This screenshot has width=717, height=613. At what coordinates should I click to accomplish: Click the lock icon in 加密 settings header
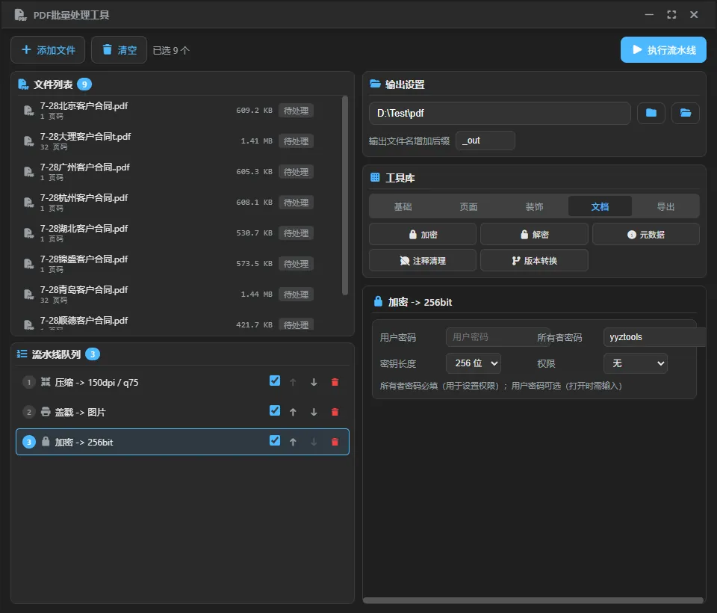point(378,301)
